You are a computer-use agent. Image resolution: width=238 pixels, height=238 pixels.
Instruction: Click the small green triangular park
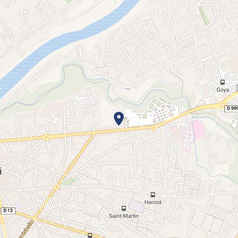click(x=70, y=181)
